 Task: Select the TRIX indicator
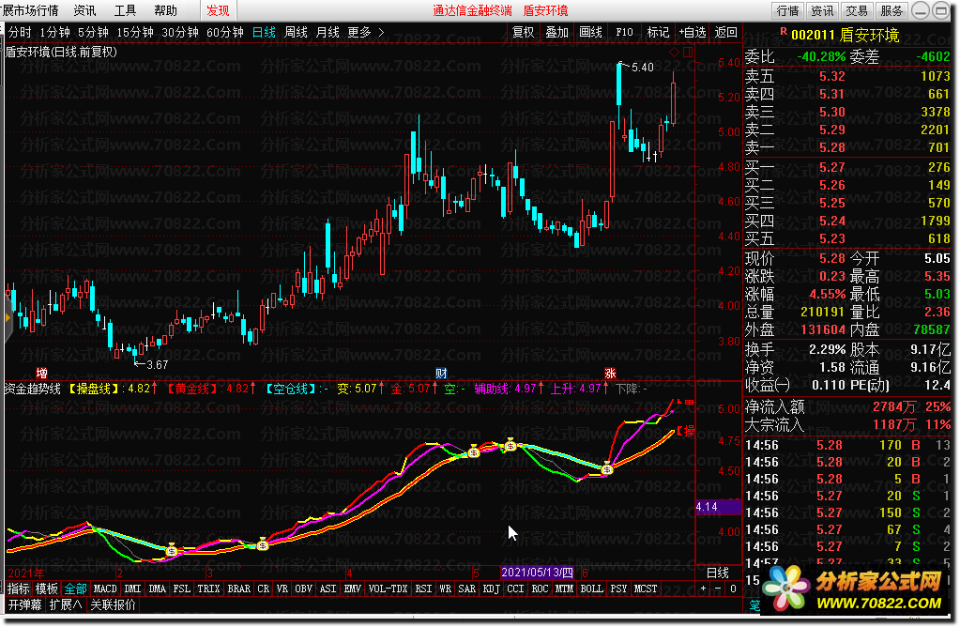tap(208, 589)
